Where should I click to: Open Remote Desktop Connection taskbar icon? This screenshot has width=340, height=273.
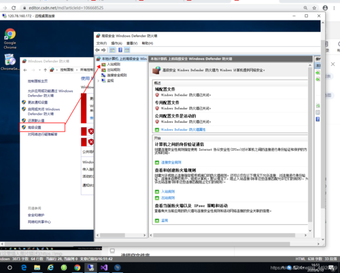click(x=91, y=268)
